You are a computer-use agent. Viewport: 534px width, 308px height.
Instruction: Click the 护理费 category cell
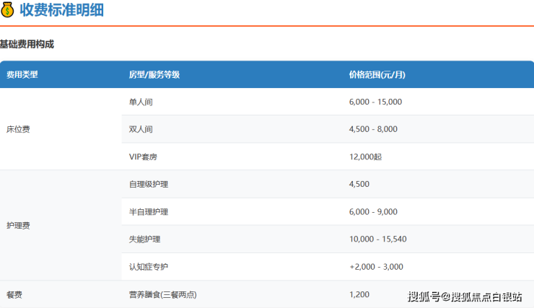point(18,226)
